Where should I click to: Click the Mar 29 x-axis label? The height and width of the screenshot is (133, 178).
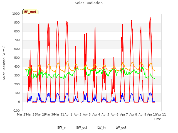click(41, 114)
